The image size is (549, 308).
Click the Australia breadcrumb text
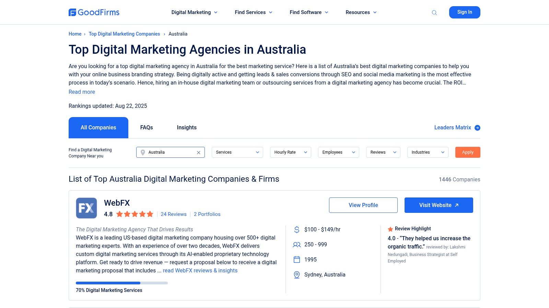pyautogui.click(x=178, y=34)
